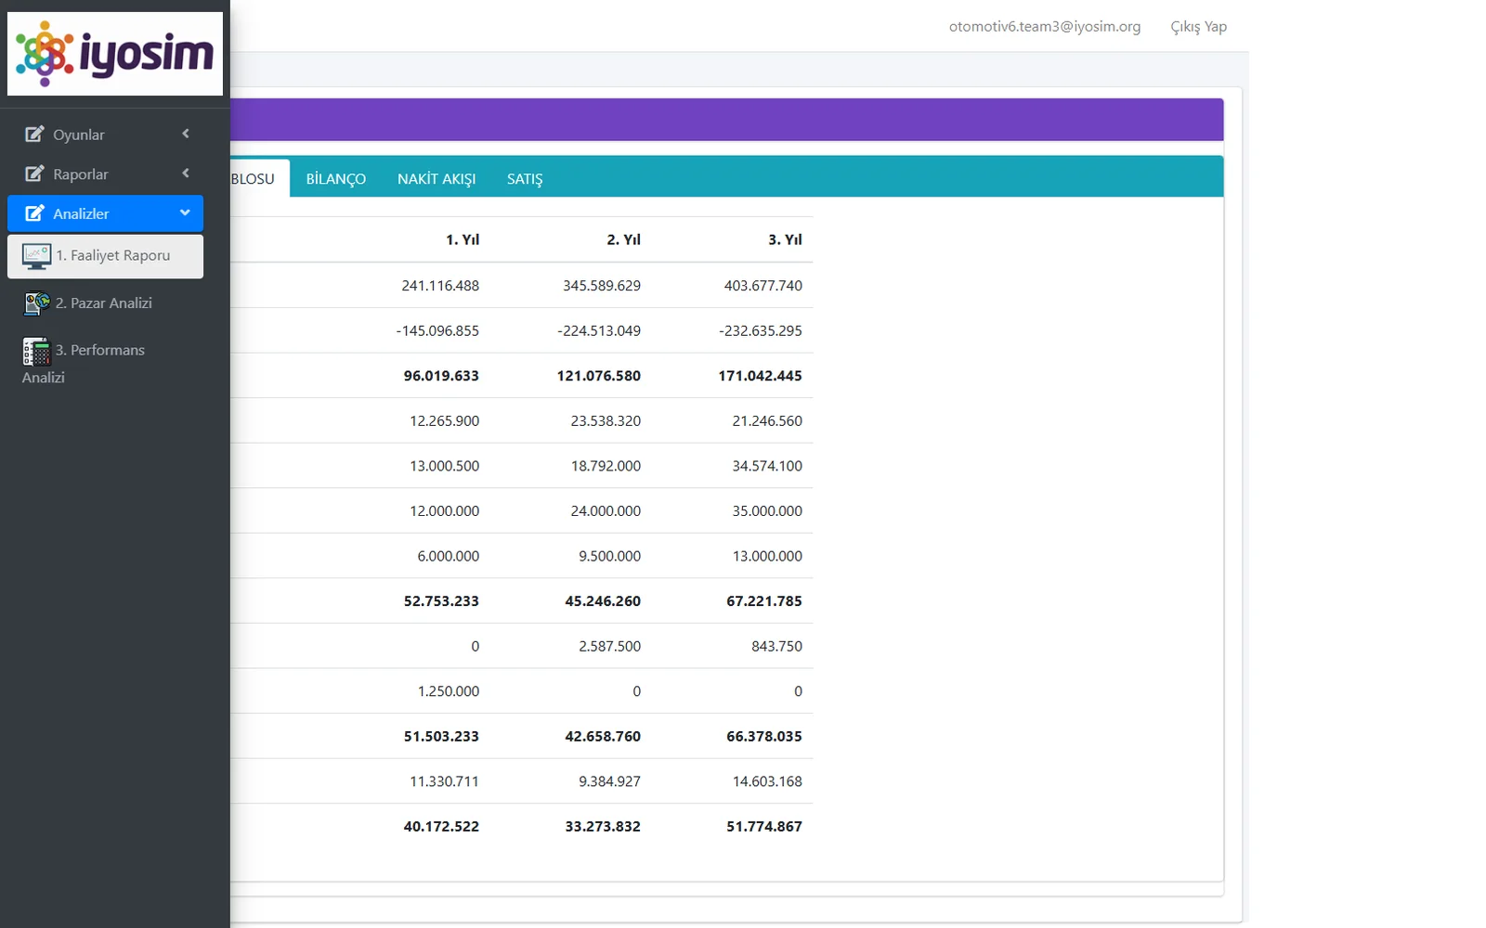The image size is (1486, 928).
Task: Switch to the SATIŞ tab
Action: (525, 178)
